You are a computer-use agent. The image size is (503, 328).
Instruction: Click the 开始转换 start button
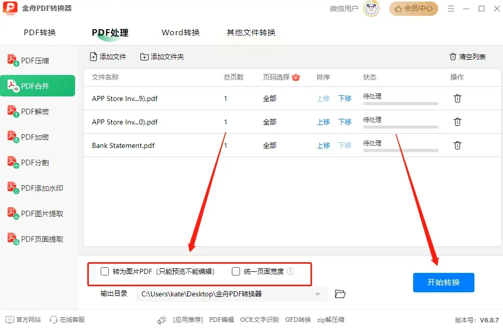[444, 282]
